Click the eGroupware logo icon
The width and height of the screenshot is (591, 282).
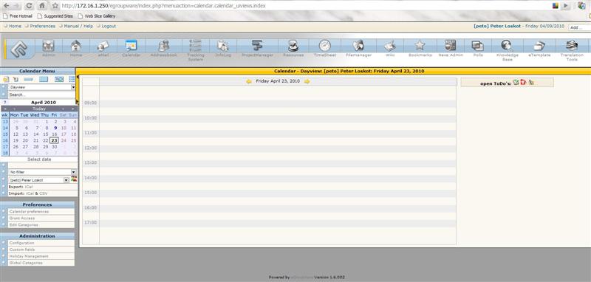[x=19, y=49]
